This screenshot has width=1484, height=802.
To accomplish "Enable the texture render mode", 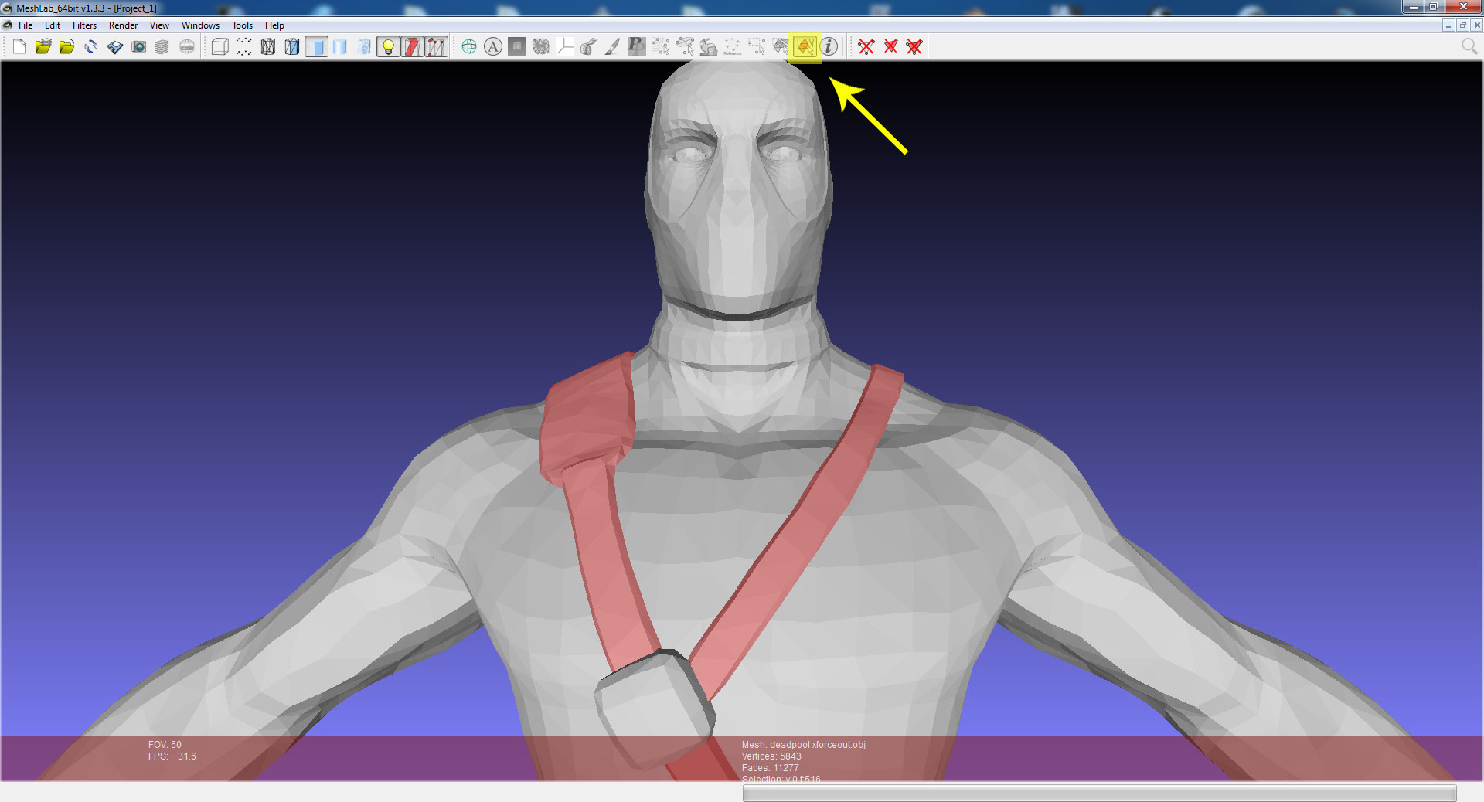I will click(364, 47).
